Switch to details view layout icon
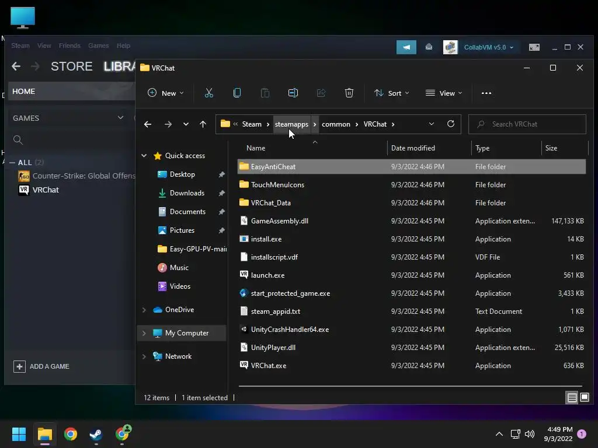This screenshot has height=448, width=598. click(572, 398)
